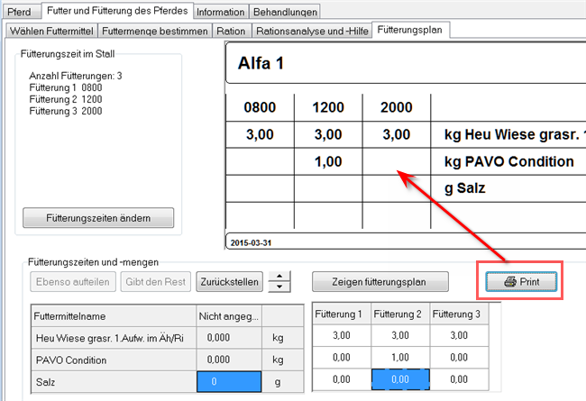586x401 pixels.
Task: Click the Fütterungszeiten ändern button
Action: [x=98, y=218]
